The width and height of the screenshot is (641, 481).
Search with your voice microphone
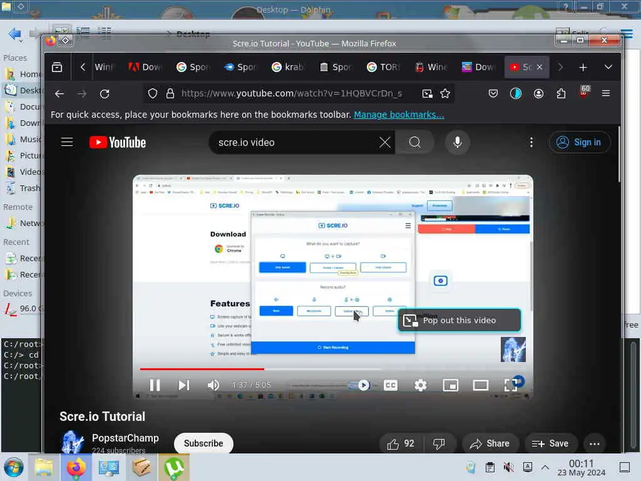(x=458, y=142)
